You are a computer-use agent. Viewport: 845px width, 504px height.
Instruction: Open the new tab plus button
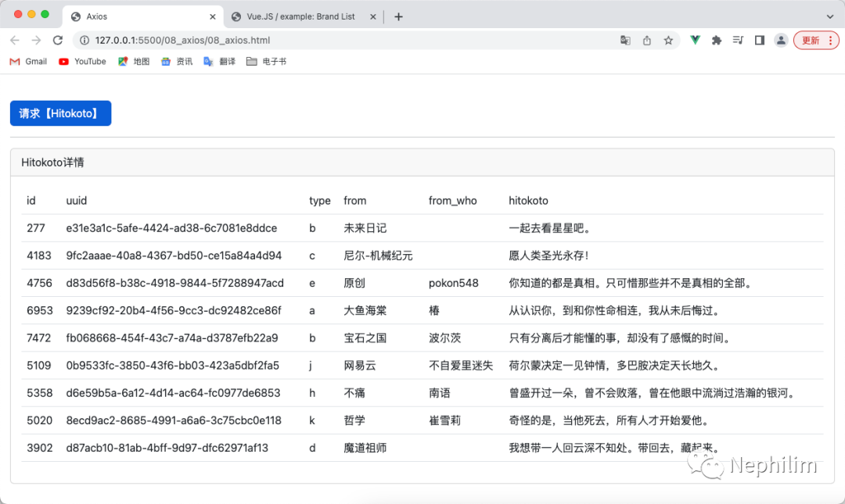[x=398, y=16]
